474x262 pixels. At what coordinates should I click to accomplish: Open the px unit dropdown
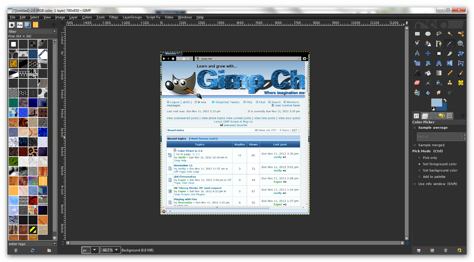(x=94, y=250)
